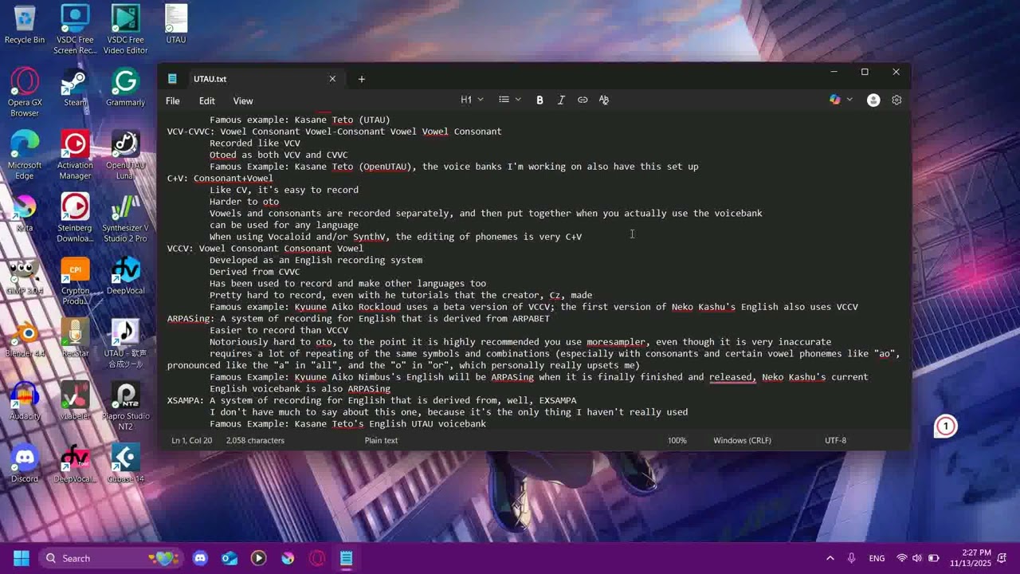
Task: Click the 2,058 characters count
Action: point(255,440)
